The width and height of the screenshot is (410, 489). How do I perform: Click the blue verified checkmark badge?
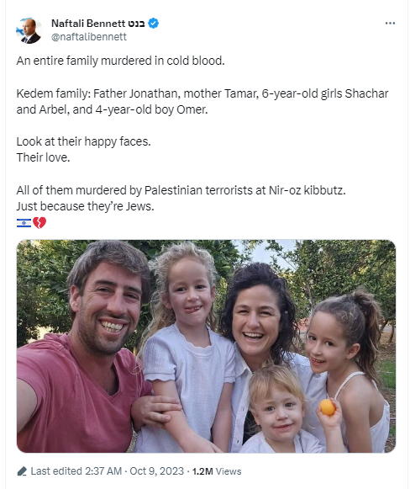click(153, 24)
